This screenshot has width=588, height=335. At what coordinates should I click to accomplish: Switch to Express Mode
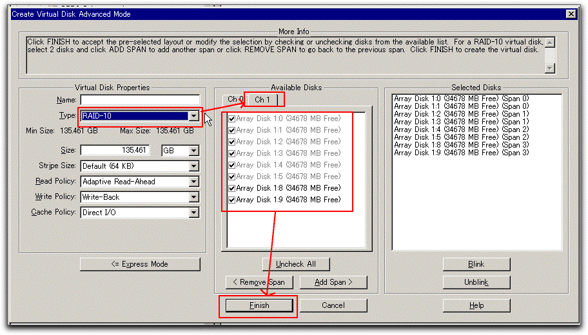[140, 264]
